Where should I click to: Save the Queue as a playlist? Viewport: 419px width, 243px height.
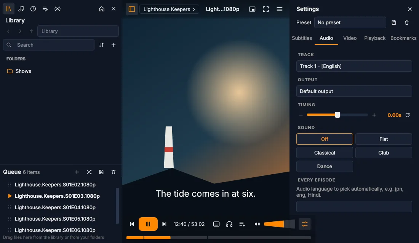pos(101,172)
